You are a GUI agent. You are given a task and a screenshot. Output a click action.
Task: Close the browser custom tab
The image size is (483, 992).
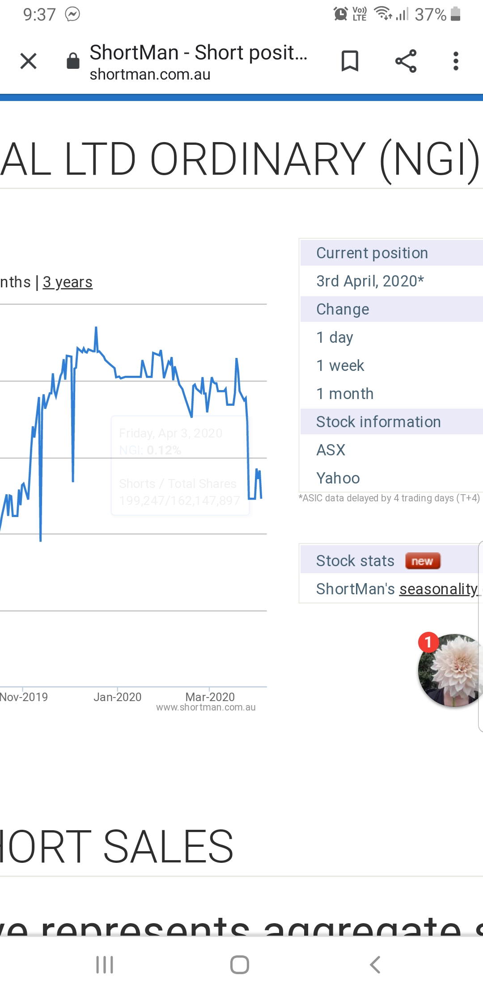(29, 61)
